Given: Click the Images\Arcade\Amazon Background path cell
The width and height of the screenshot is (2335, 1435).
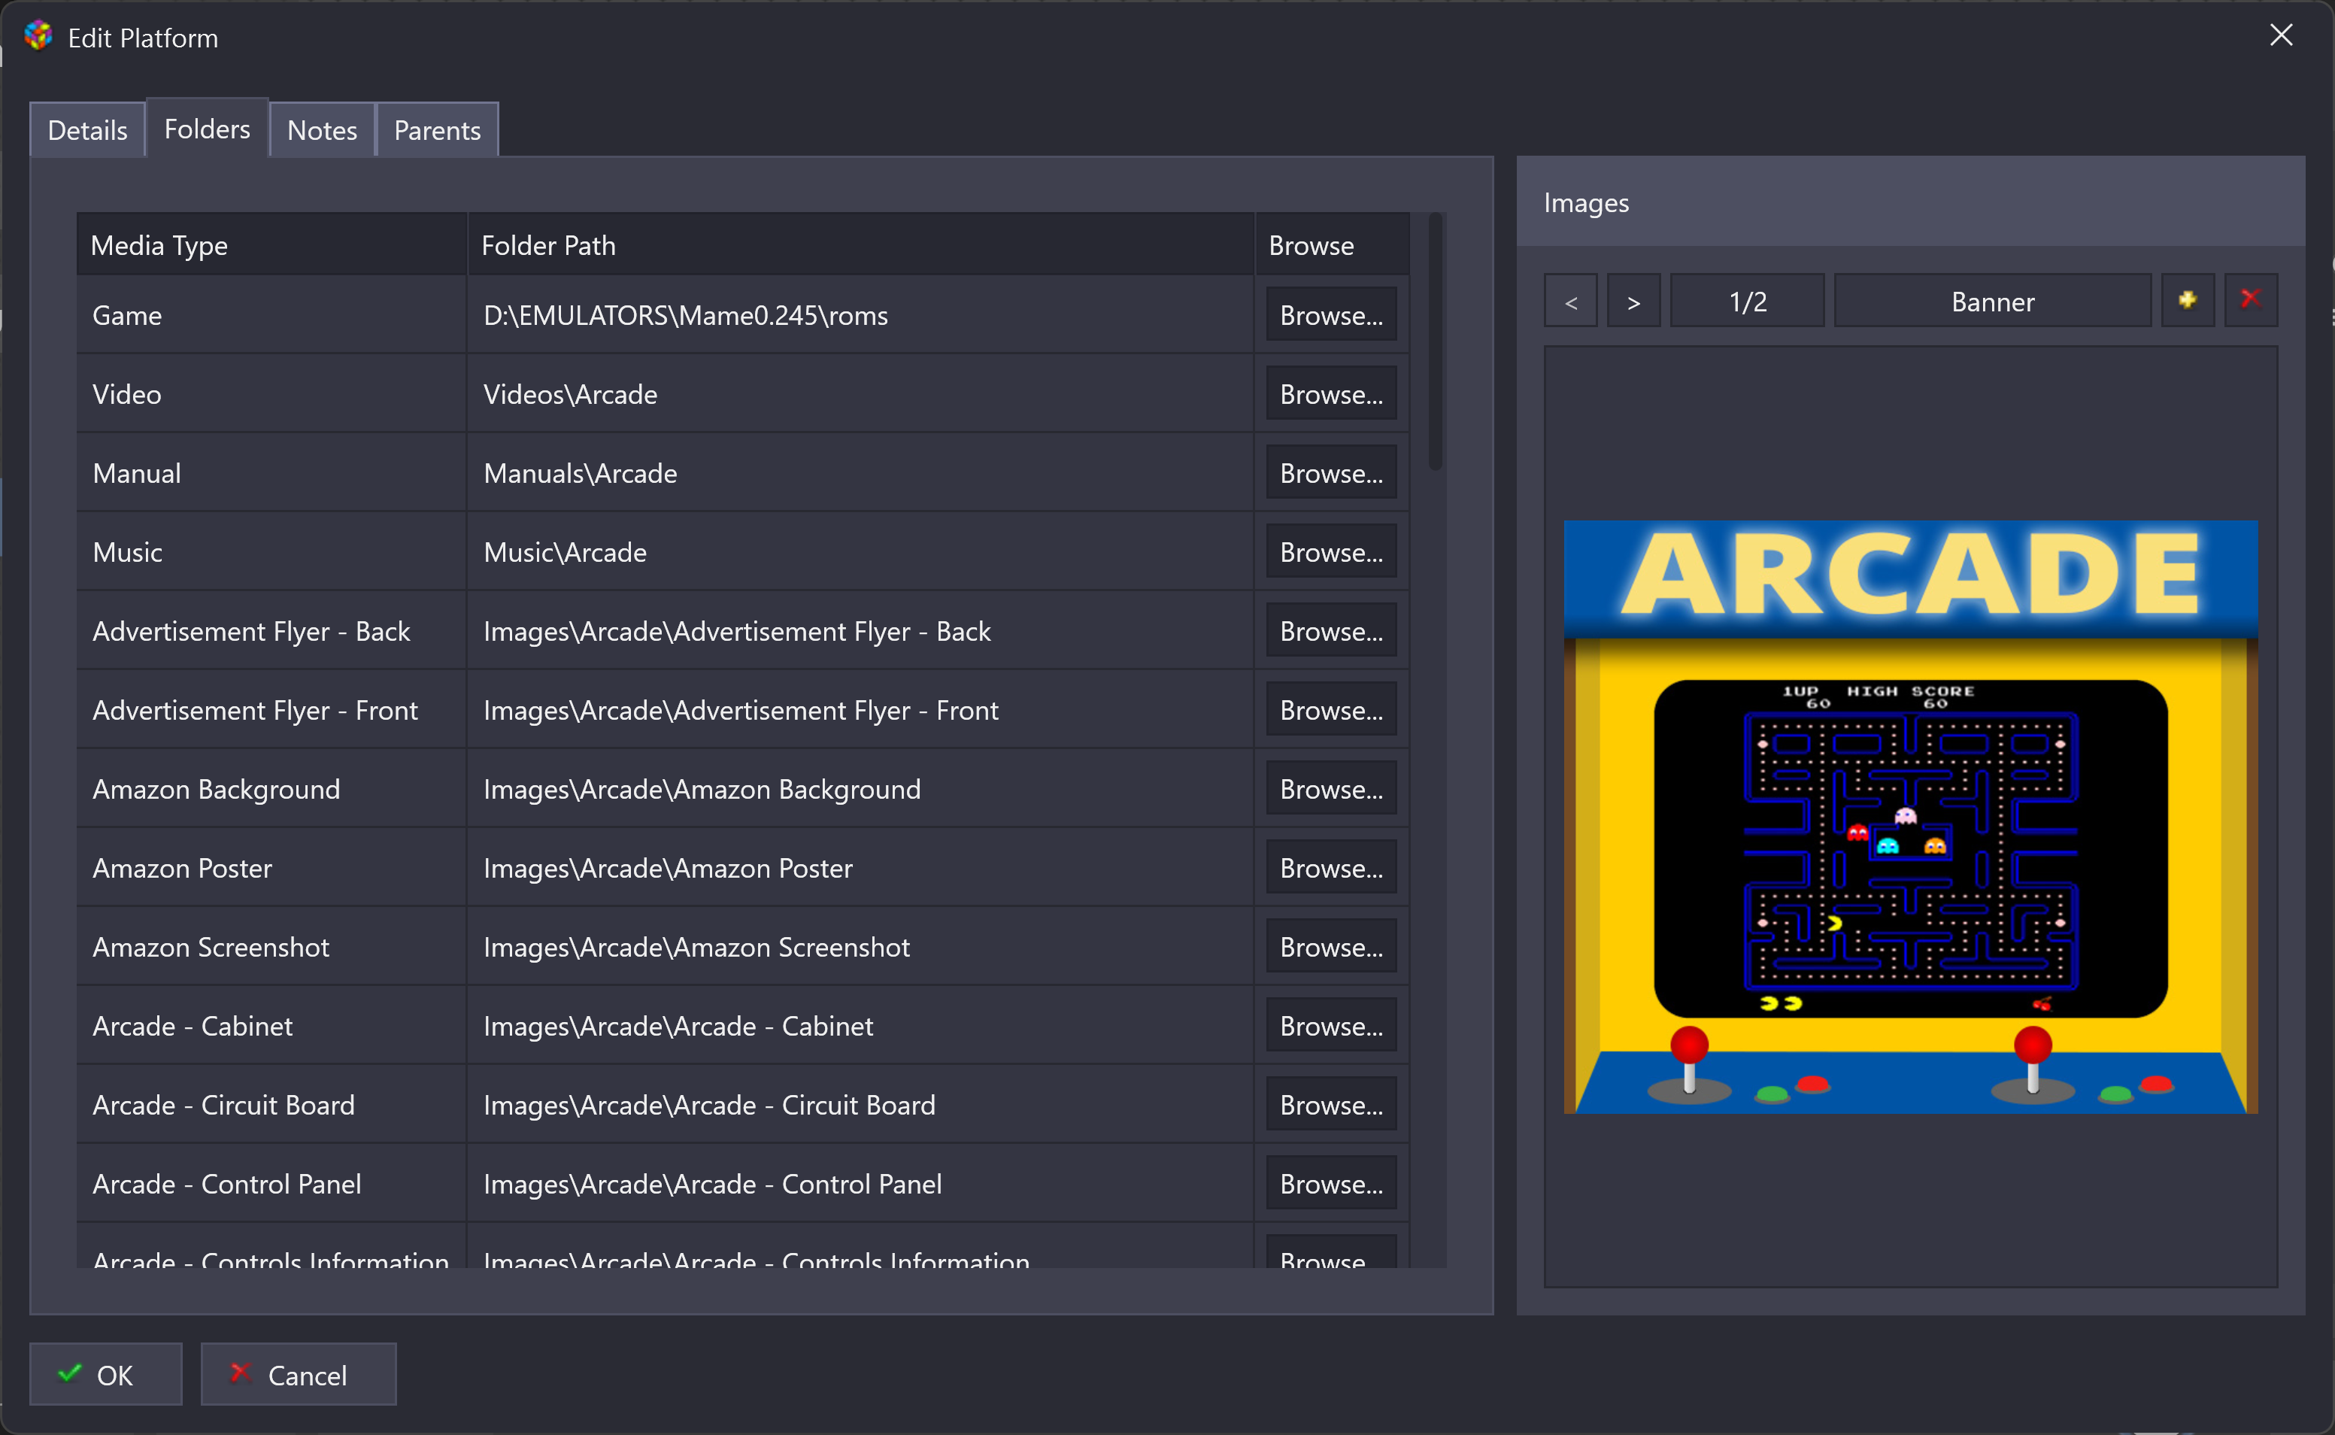Looking at the screenshot, I should pyautogui.click(x=860, y=789).
